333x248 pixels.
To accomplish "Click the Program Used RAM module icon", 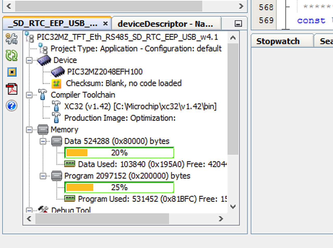I will coord(69,199).
